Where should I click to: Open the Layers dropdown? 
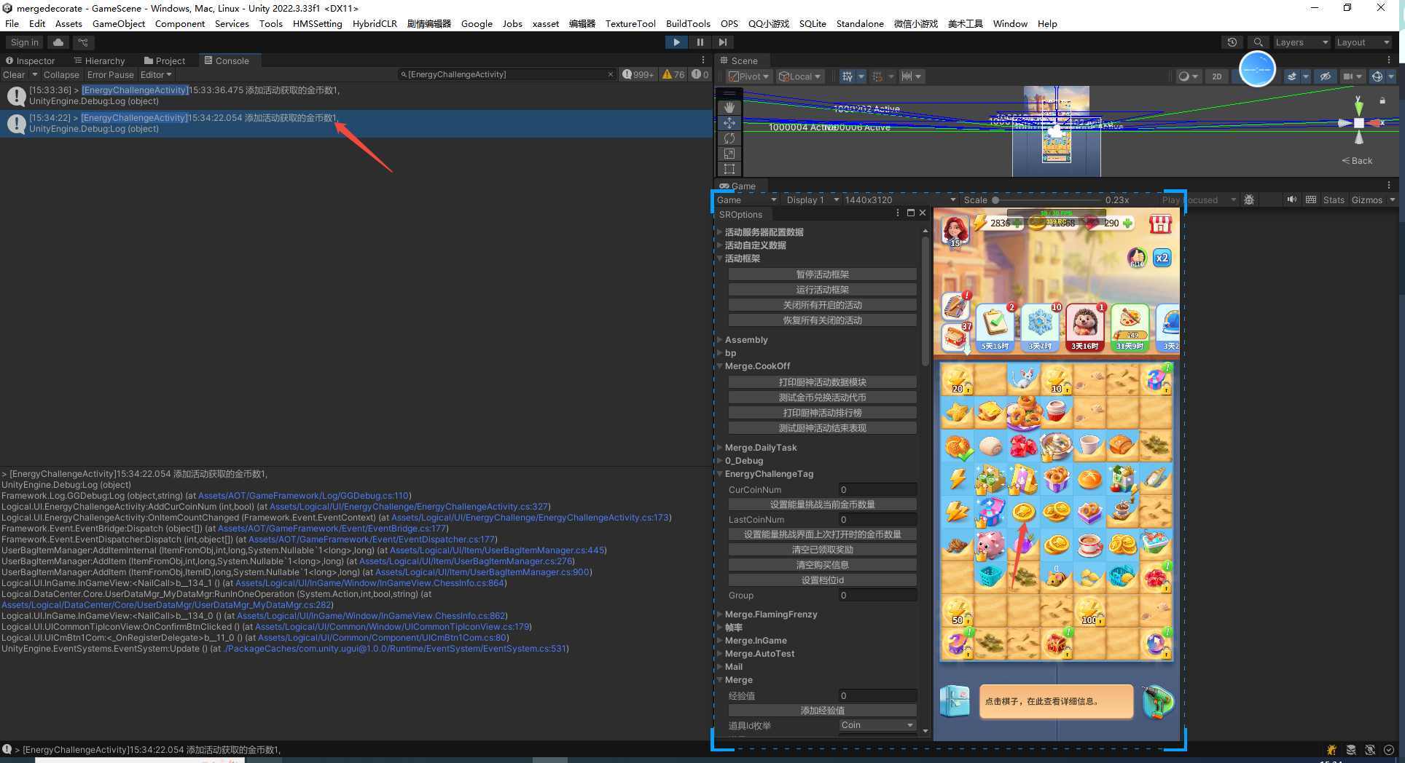(x=1301, y=42)
